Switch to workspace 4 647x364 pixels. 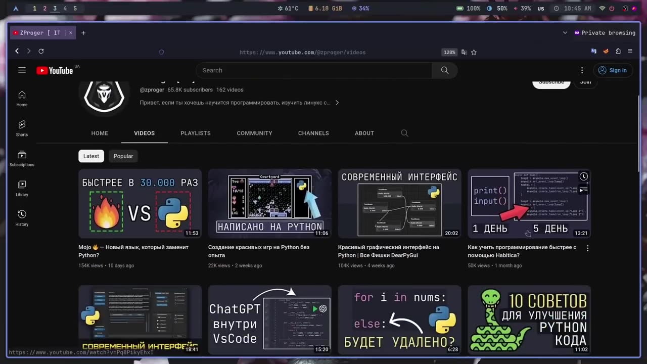tap(65, 9)
